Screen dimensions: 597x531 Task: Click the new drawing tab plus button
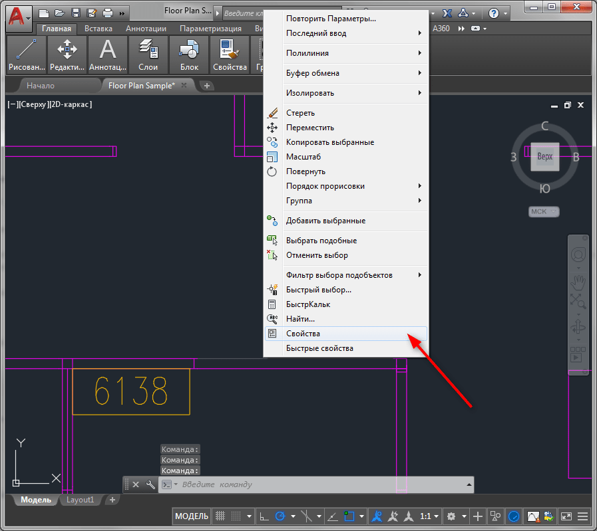coord(207,86)
